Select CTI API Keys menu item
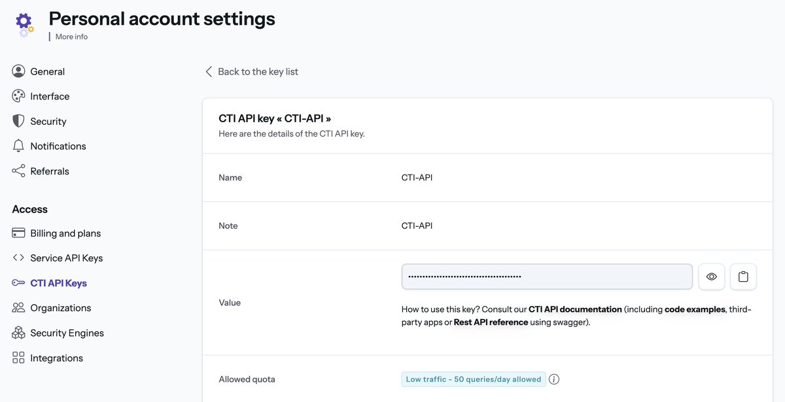This screenshot has height=402, width=785. (x=58, y=283)
